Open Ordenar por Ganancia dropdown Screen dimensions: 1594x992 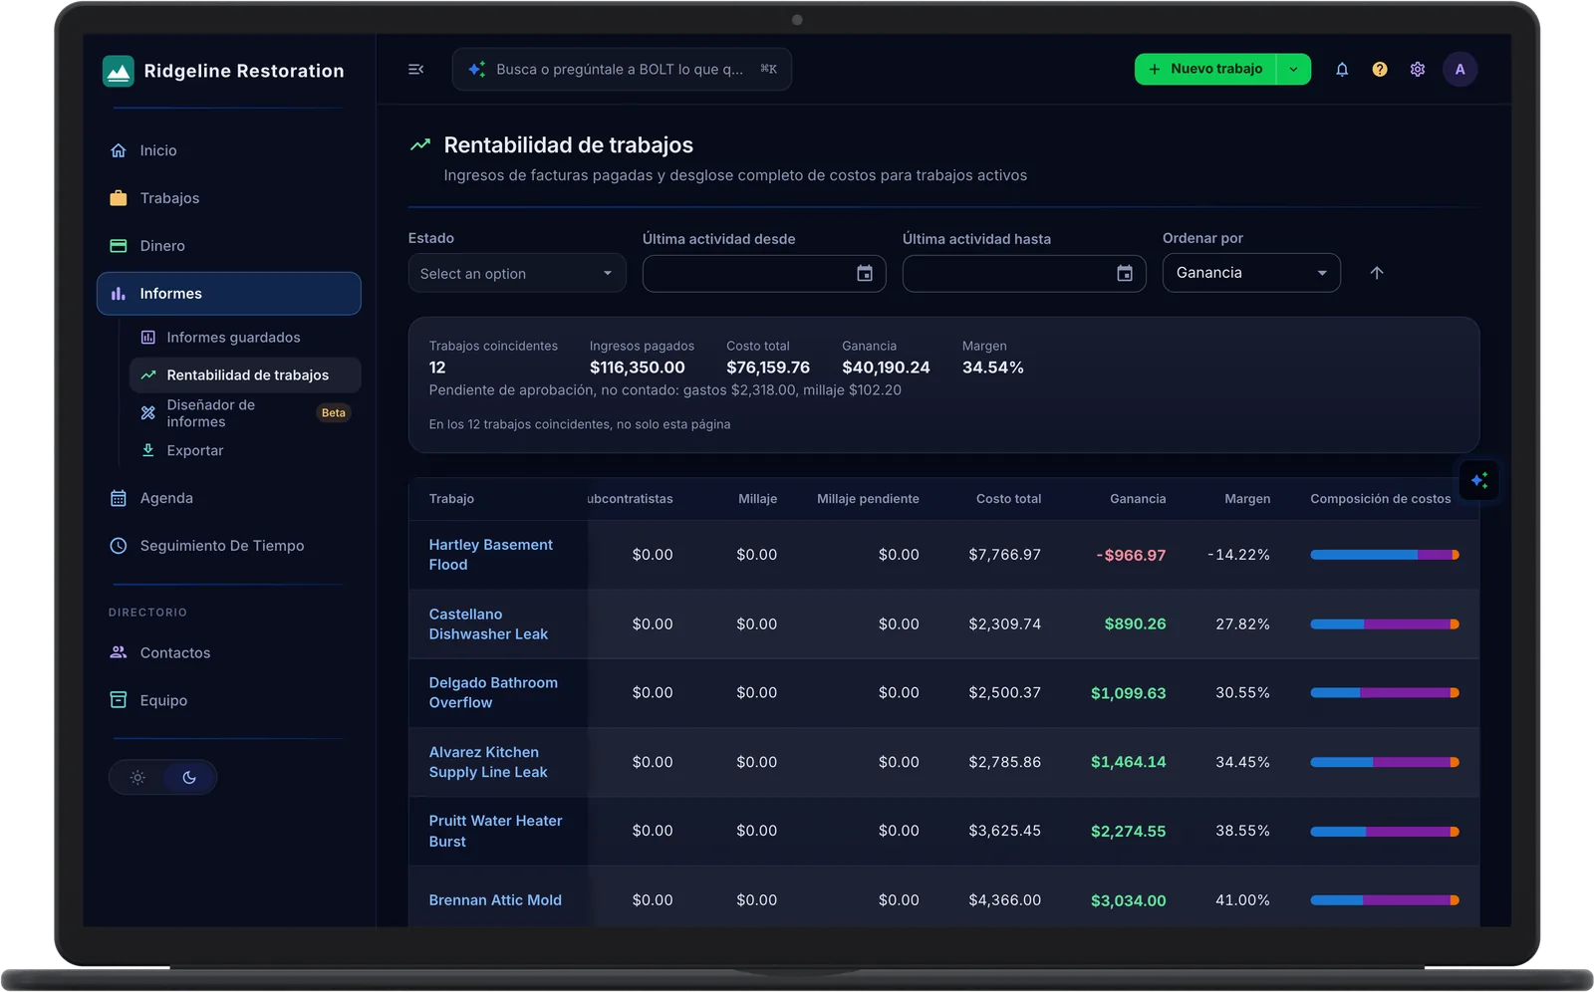point(1251,273)
